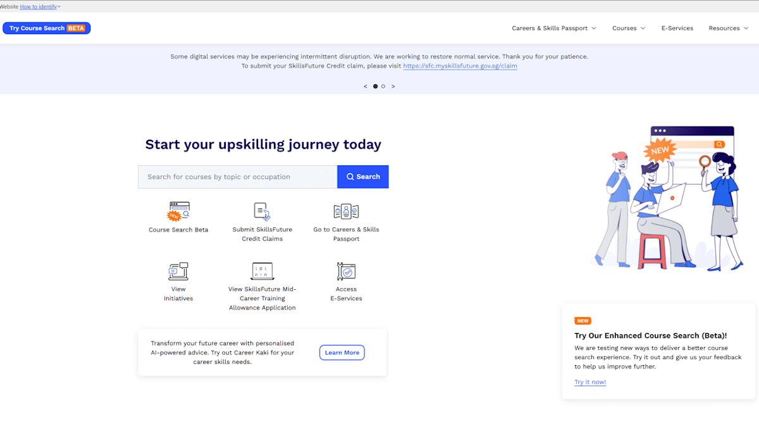Image resolution: width=759 pixels, height=428 pixels.
Task: Open the E-Services menu item
Action: tap(677, 28)
